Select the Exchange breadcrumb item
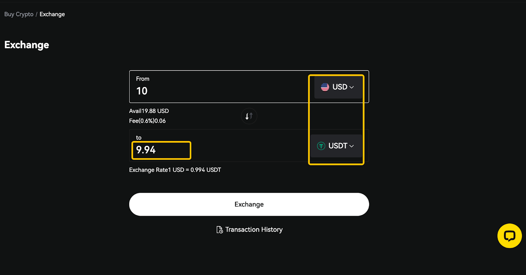This screenshot has height=275, width=526. (x=52, y=14)
